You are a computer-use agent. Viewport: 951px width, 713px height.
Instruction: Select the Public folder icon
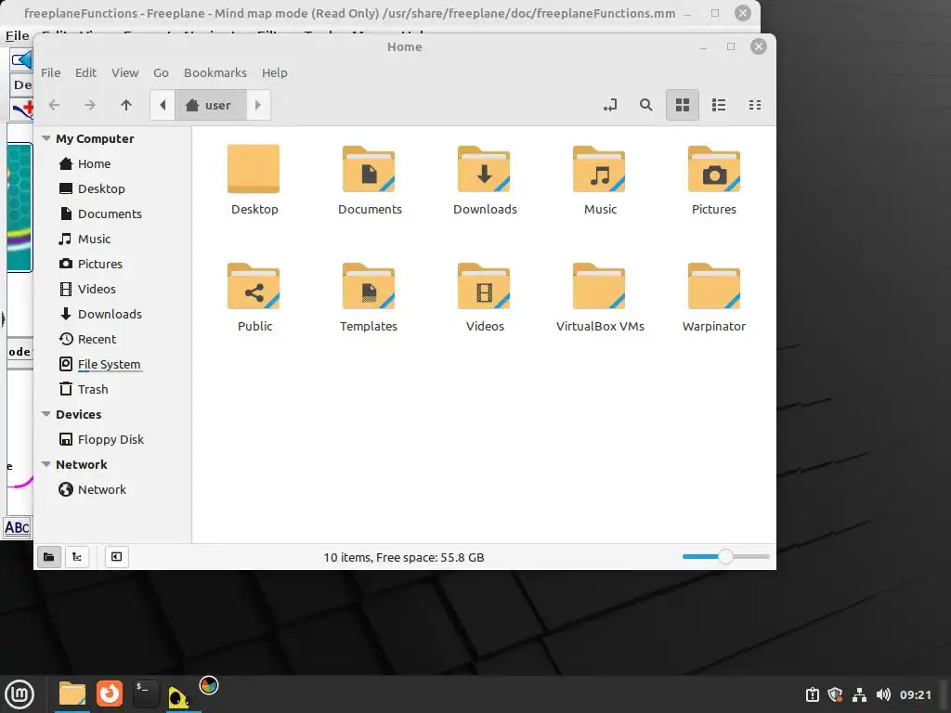pyautogui.click(x=254, y=286)
